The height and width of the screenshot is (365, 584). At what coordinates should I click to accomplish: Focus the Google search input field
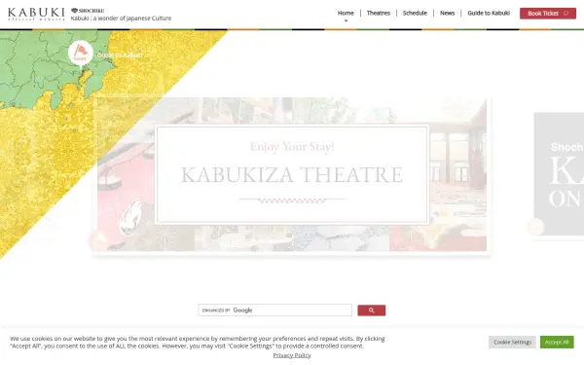(274, 310)
